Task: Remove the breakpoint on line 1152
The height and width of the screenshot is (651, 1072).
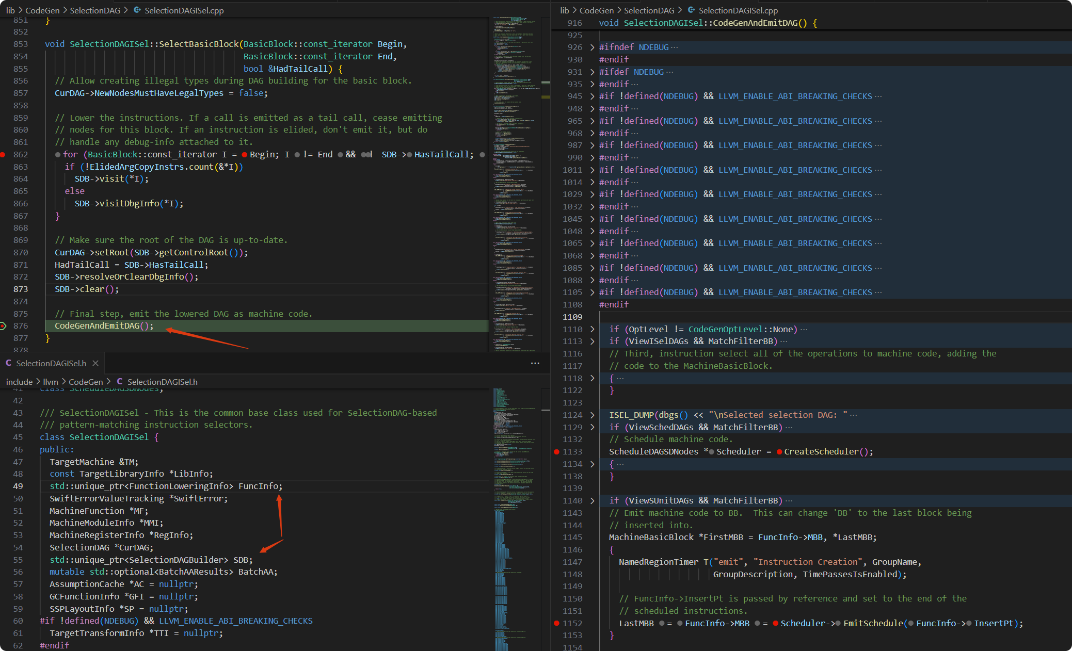Action: [x=556, y=624]
